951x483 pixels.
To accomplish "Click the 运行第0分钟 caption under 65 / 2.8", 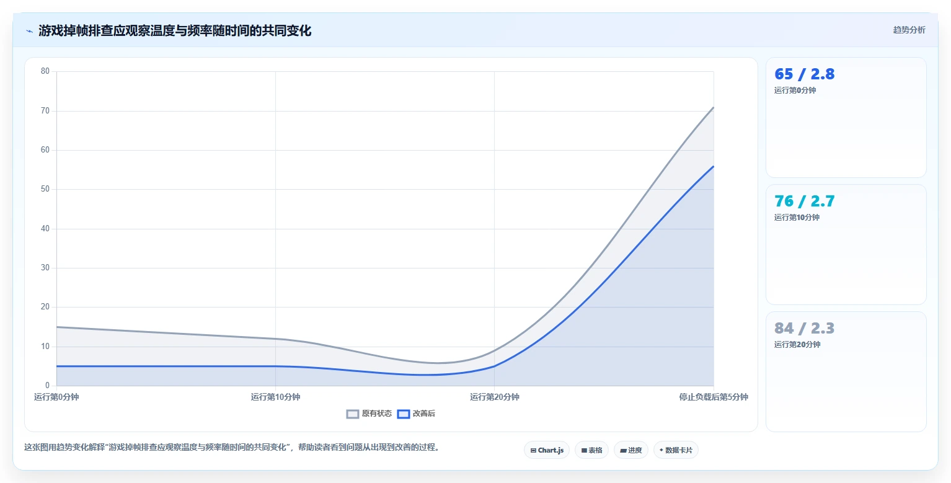I will tap(795, 91).
